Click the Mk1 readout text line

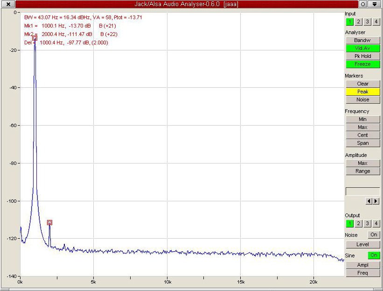[x=70, y=26]
